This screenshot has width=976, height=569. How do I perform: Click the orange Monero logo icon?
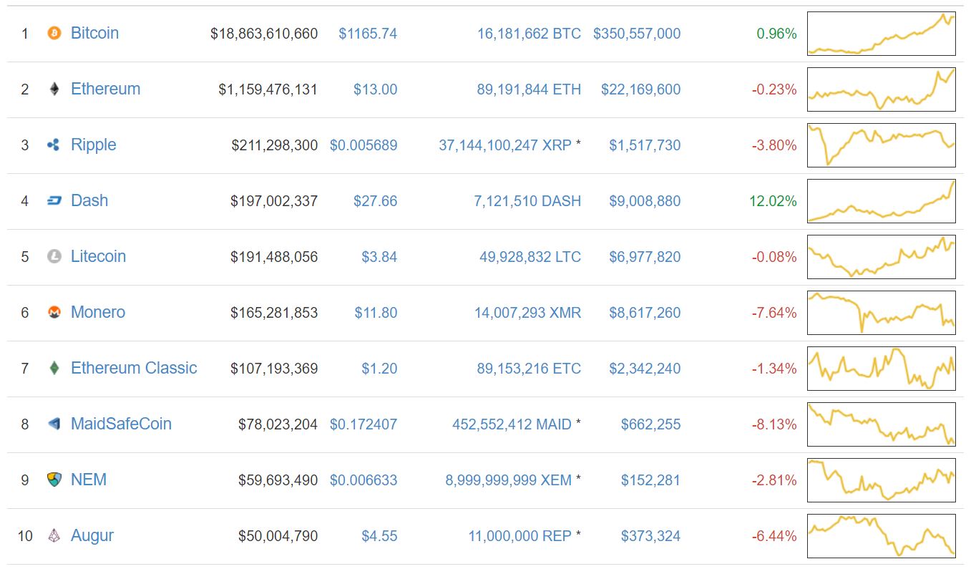tap(54, 312)
